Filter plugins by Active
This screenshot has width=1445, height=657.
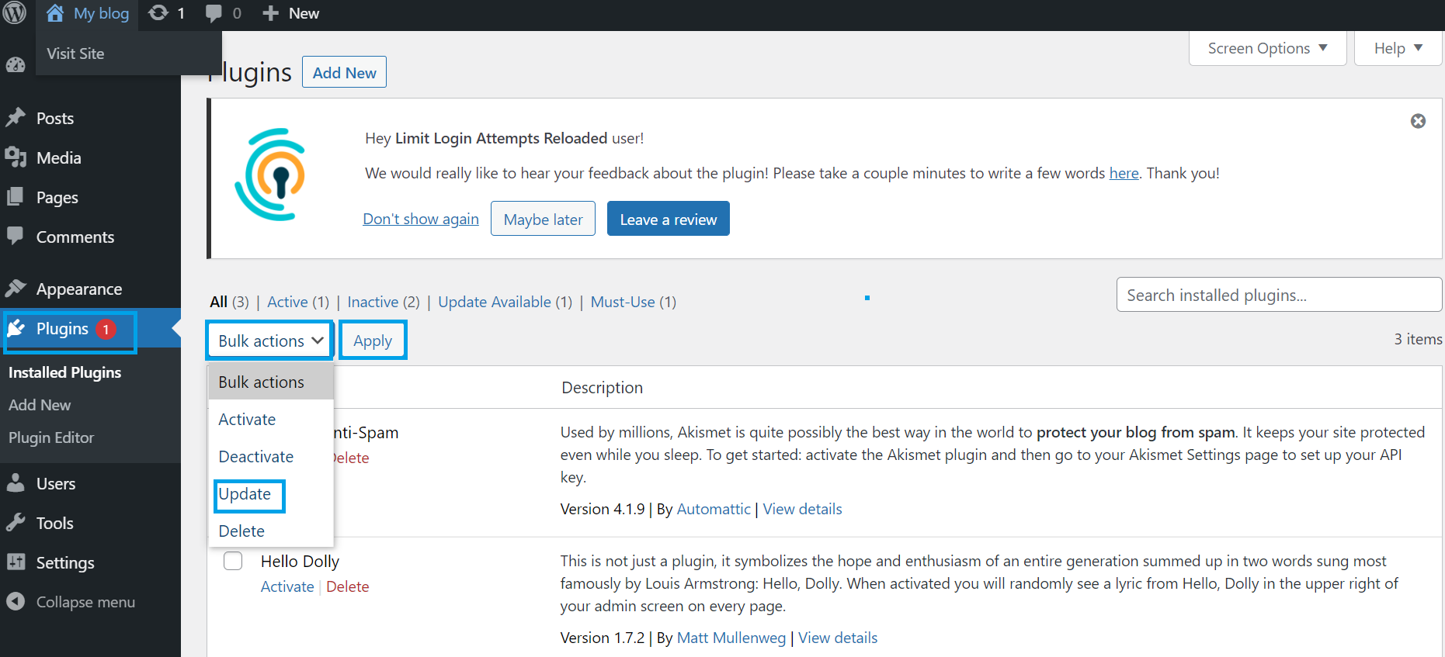coord(287,302)
